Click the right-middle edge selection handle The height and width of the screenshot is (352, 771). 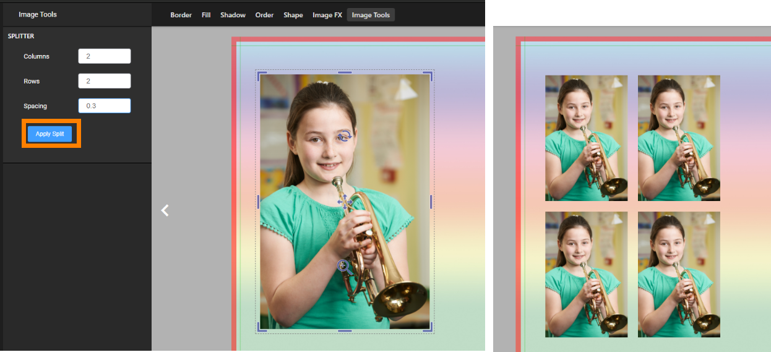(431, 202)
